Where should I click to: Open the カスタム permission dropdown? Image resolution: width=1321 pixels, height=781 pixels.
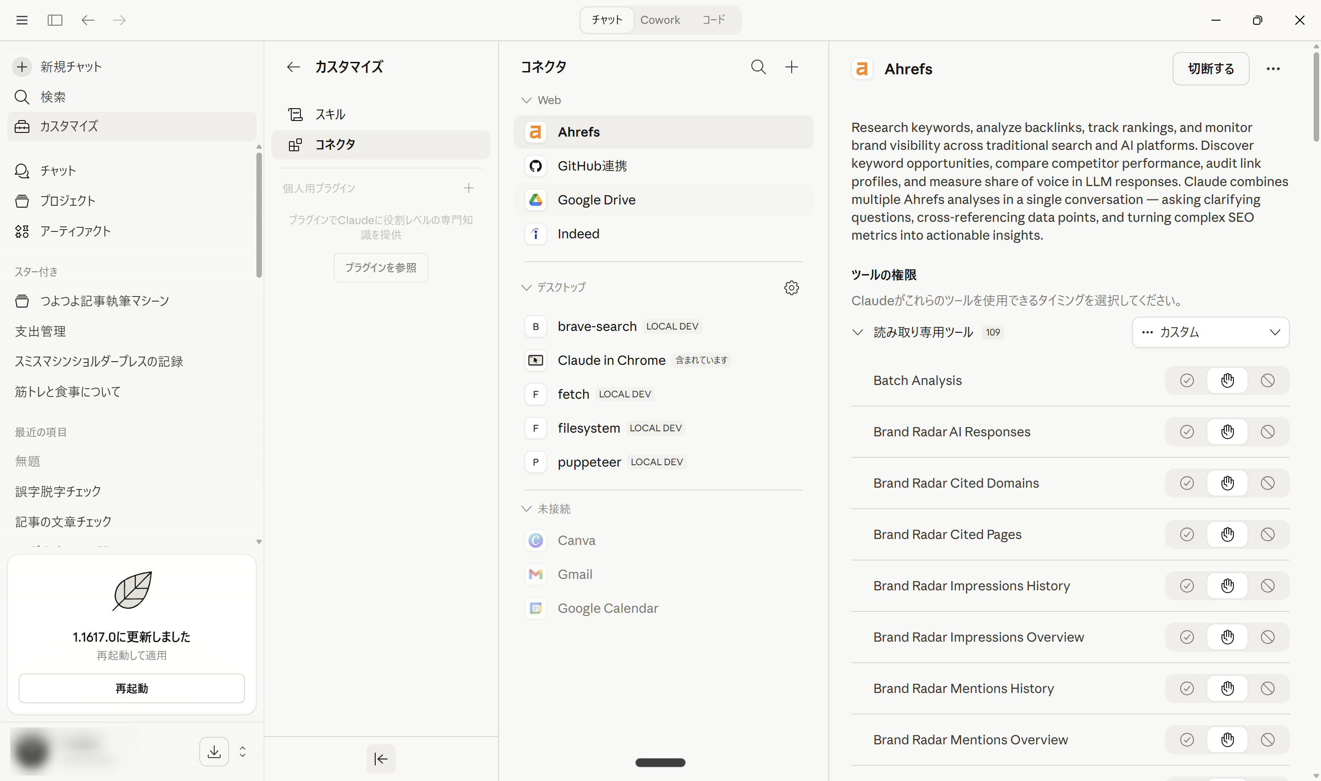tap(1210, 332)
